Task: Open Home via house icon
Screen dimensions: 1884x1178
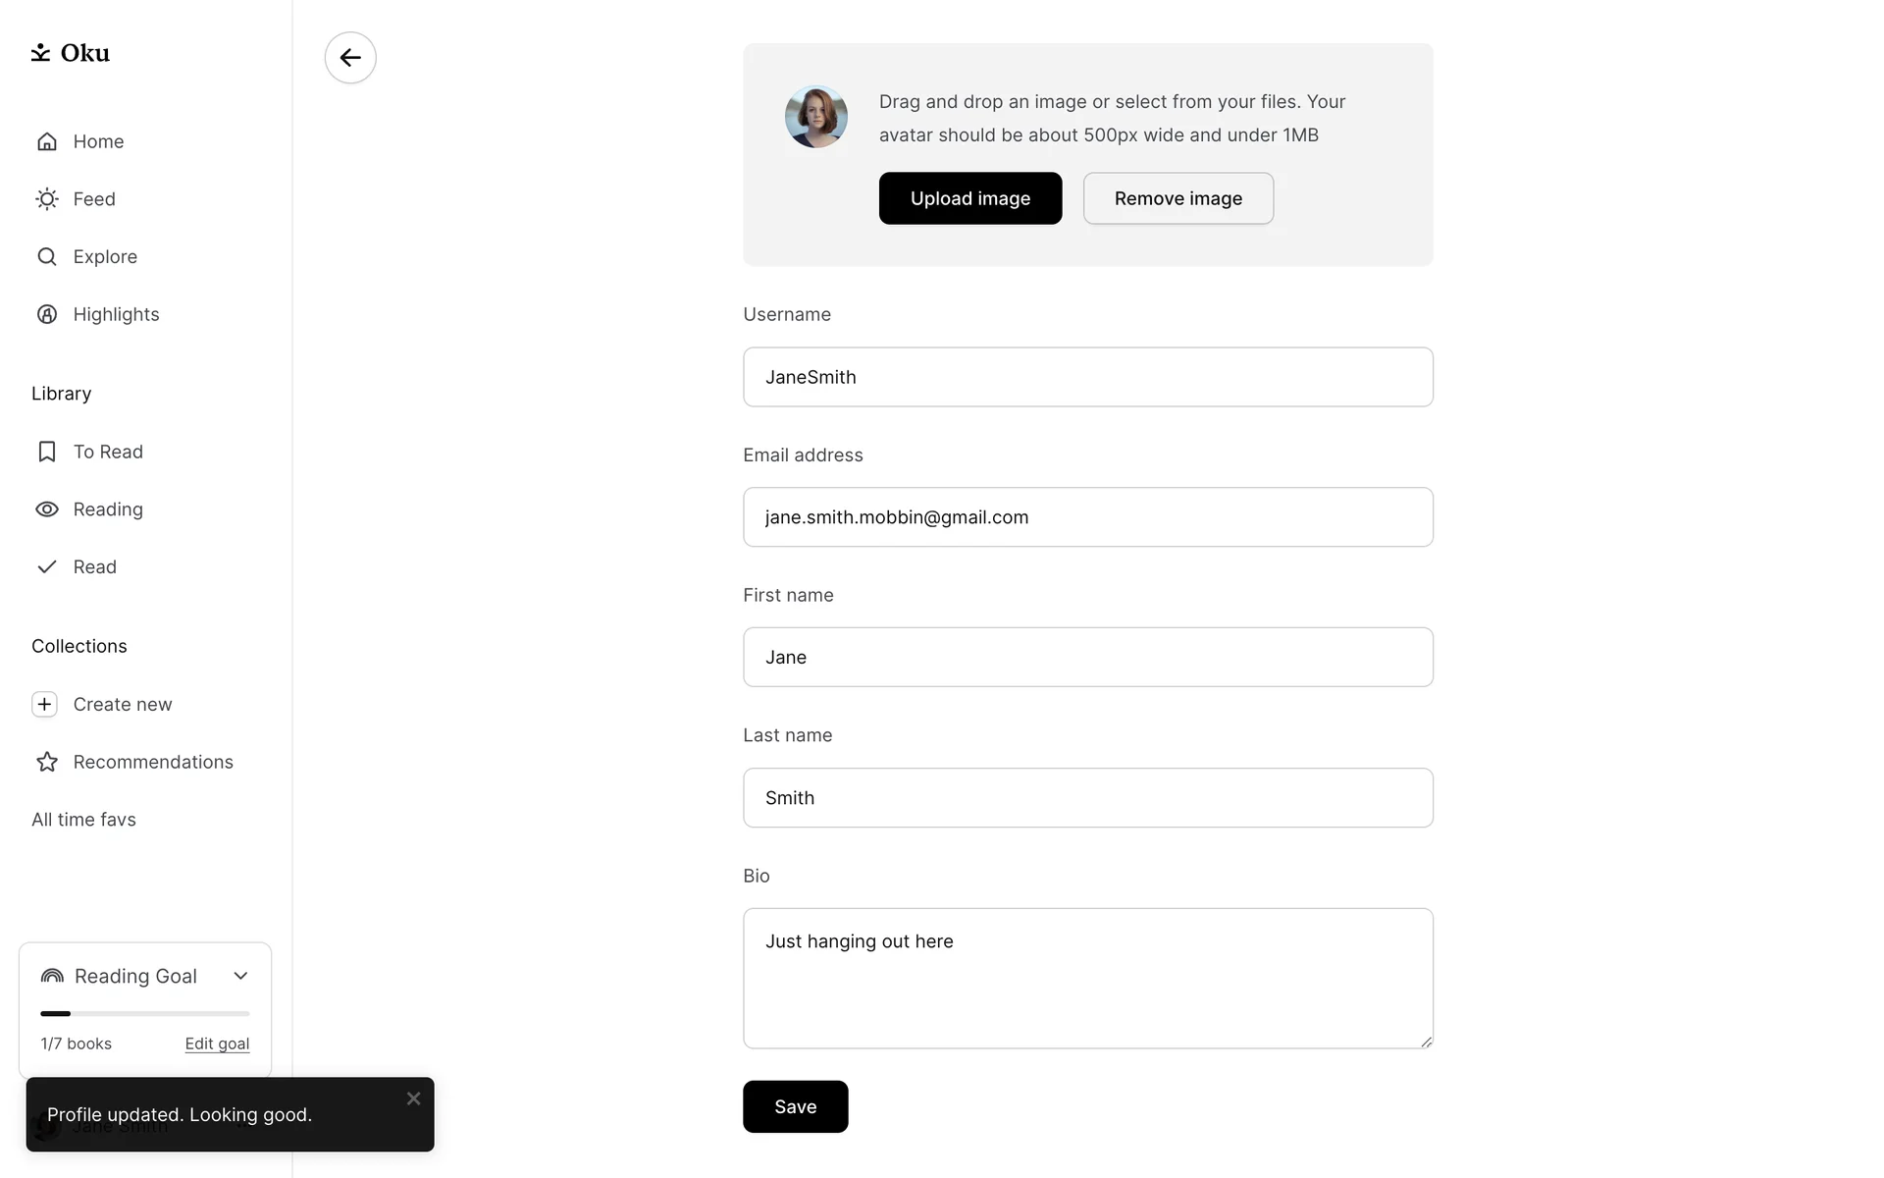Action: 47,141
